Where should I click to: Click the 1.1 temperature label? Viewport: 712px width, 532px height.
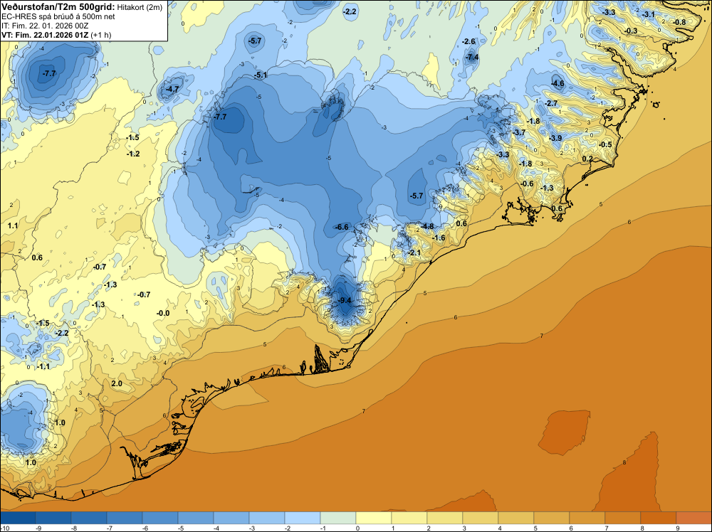[13, 225]
